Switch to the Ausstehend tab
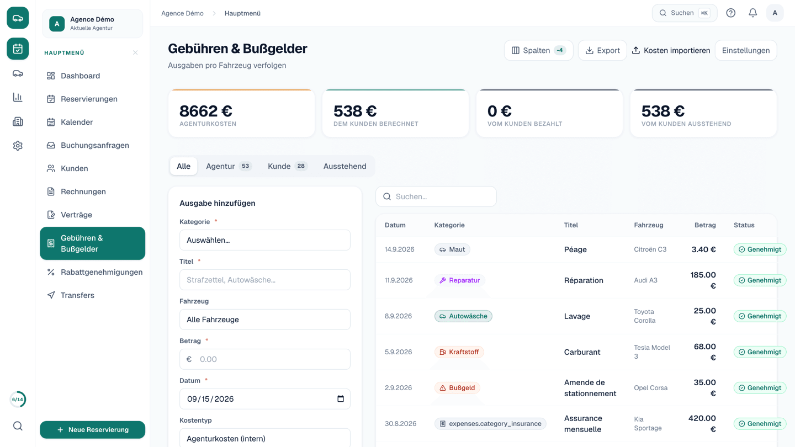Screen dimensions: 795x447 click(344, 166)
